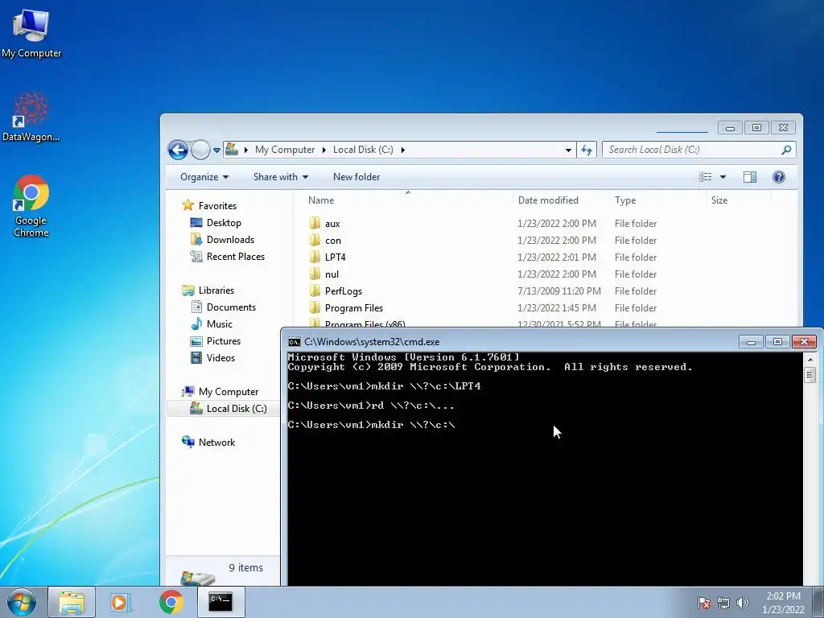Open the Action Center flag icon
824x618 pixels.
tap(704, 603)
